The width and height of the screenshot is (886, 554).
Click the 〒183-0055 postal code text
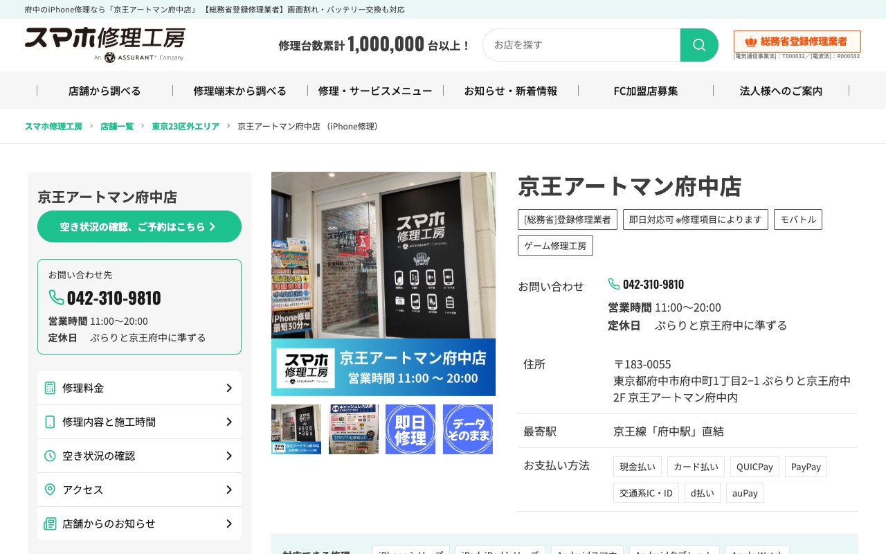coord(642,364)
